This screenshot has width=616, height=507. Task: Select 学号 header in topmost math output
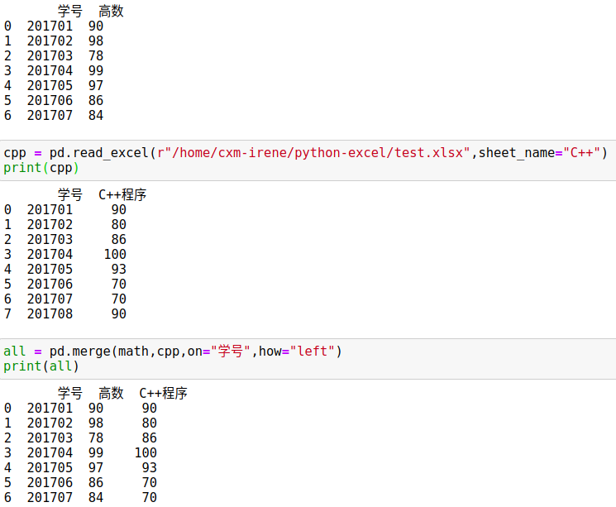pos(70,11)
